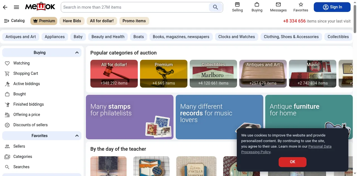This screenshot has height=176, width=357.
Task: Focus the item search input field
Action: pyautogui.click(x=135, y=7)
